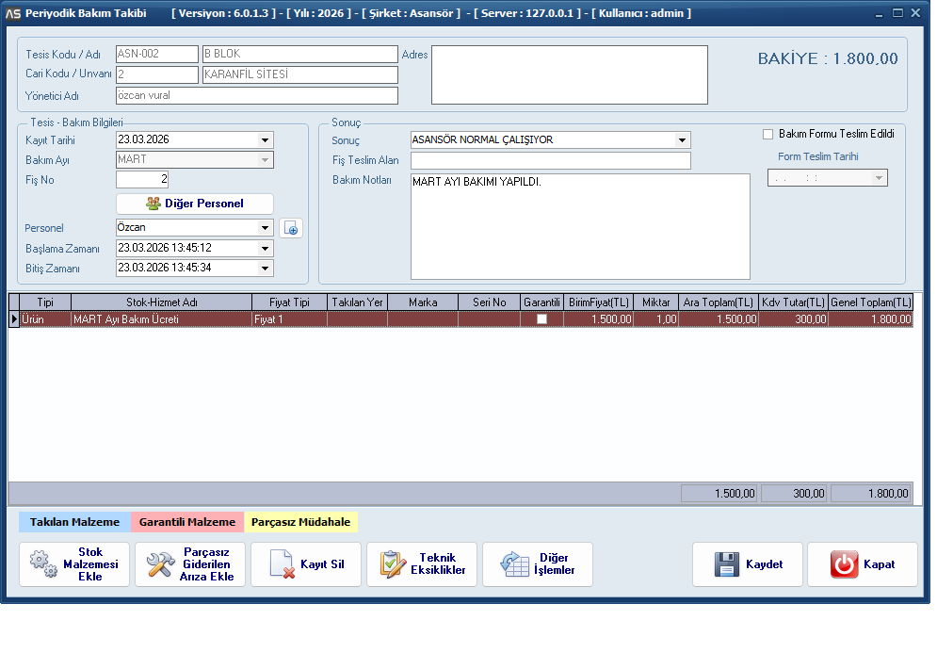Toggle Garantili checkbox in product row
Image resolution: width=937 pixels, height=653 pixels.
pos(541,319)
